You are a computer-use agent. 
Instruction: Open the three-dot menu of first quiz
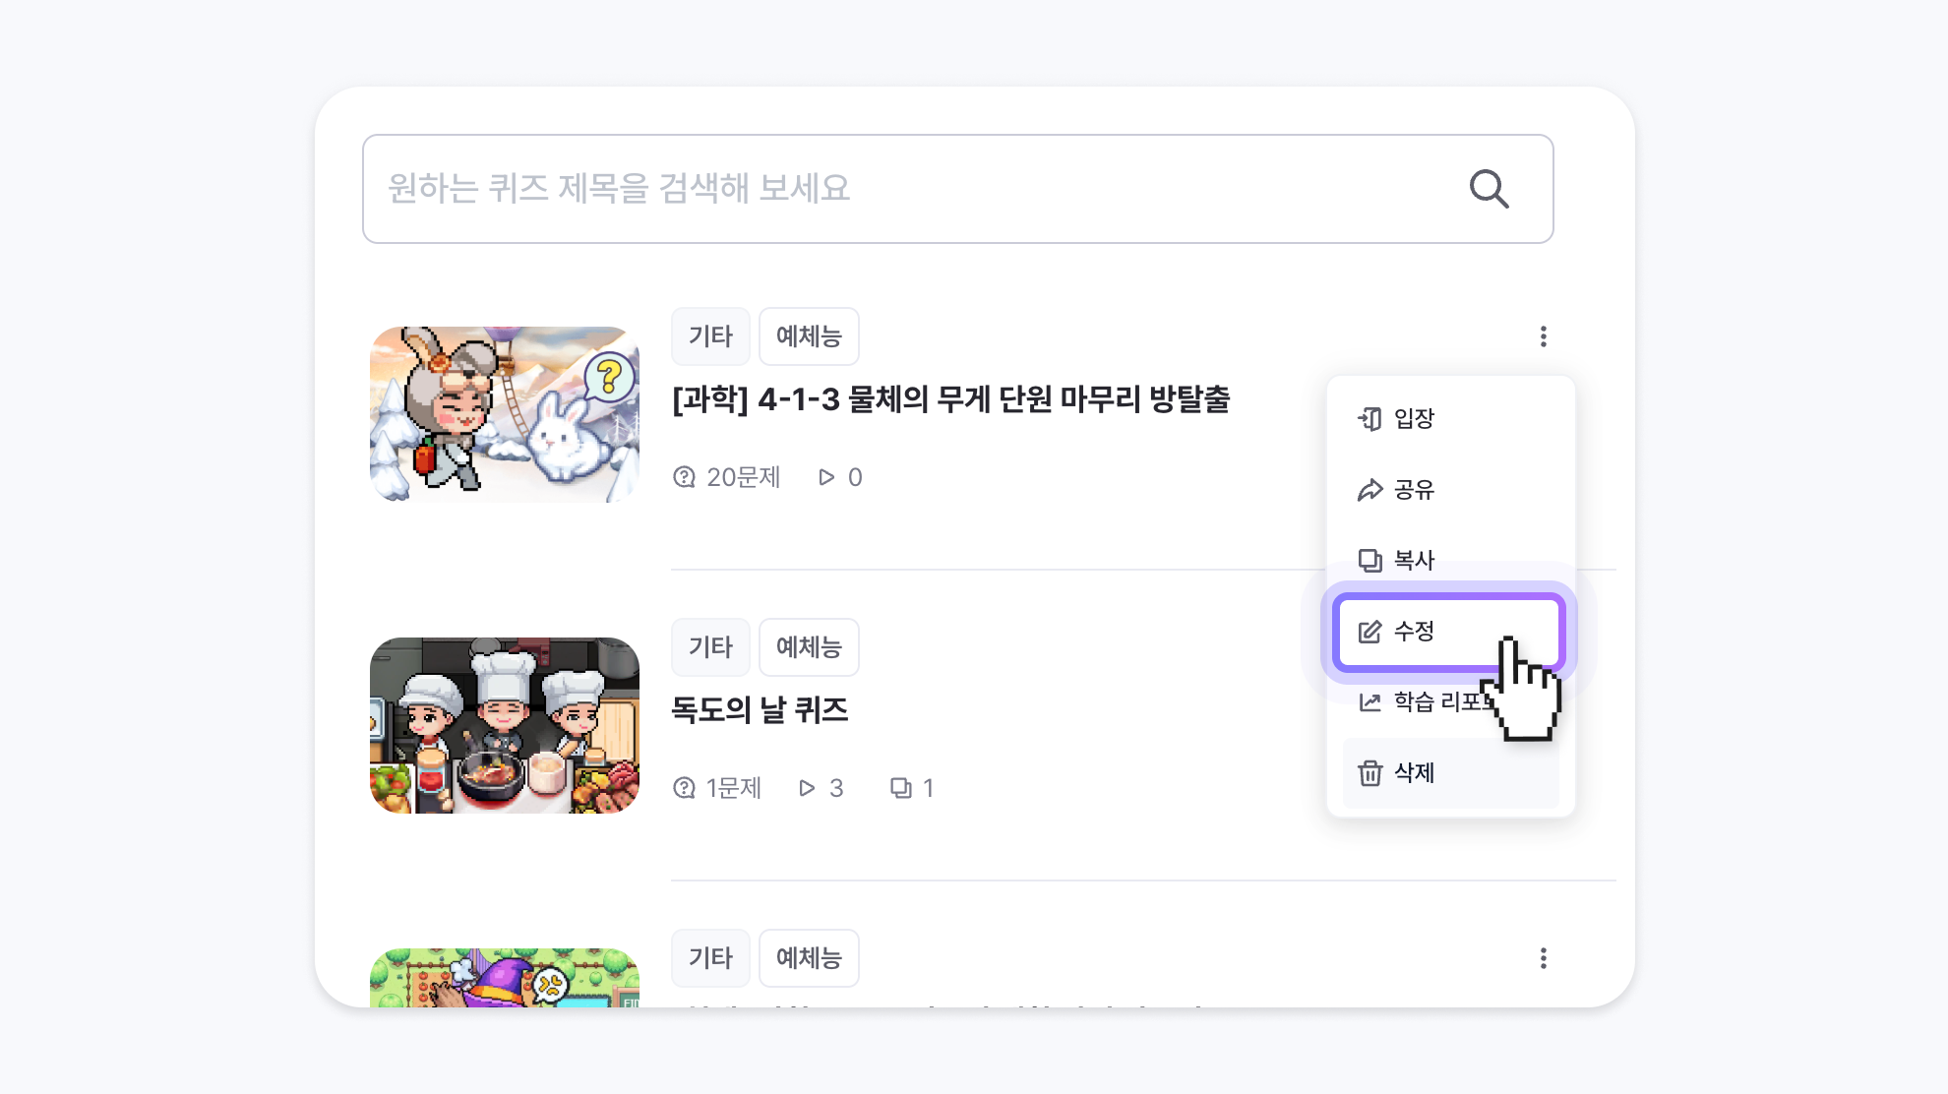click(x=1543, y=336)
